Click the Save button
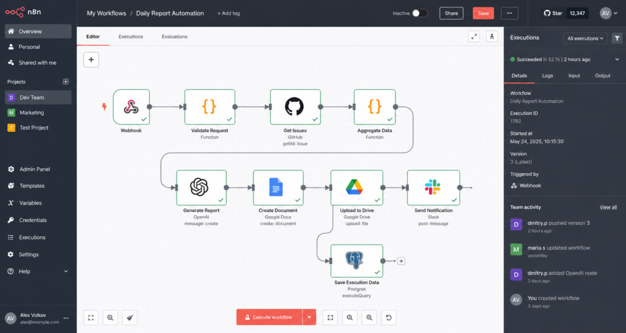 [483, 13]
